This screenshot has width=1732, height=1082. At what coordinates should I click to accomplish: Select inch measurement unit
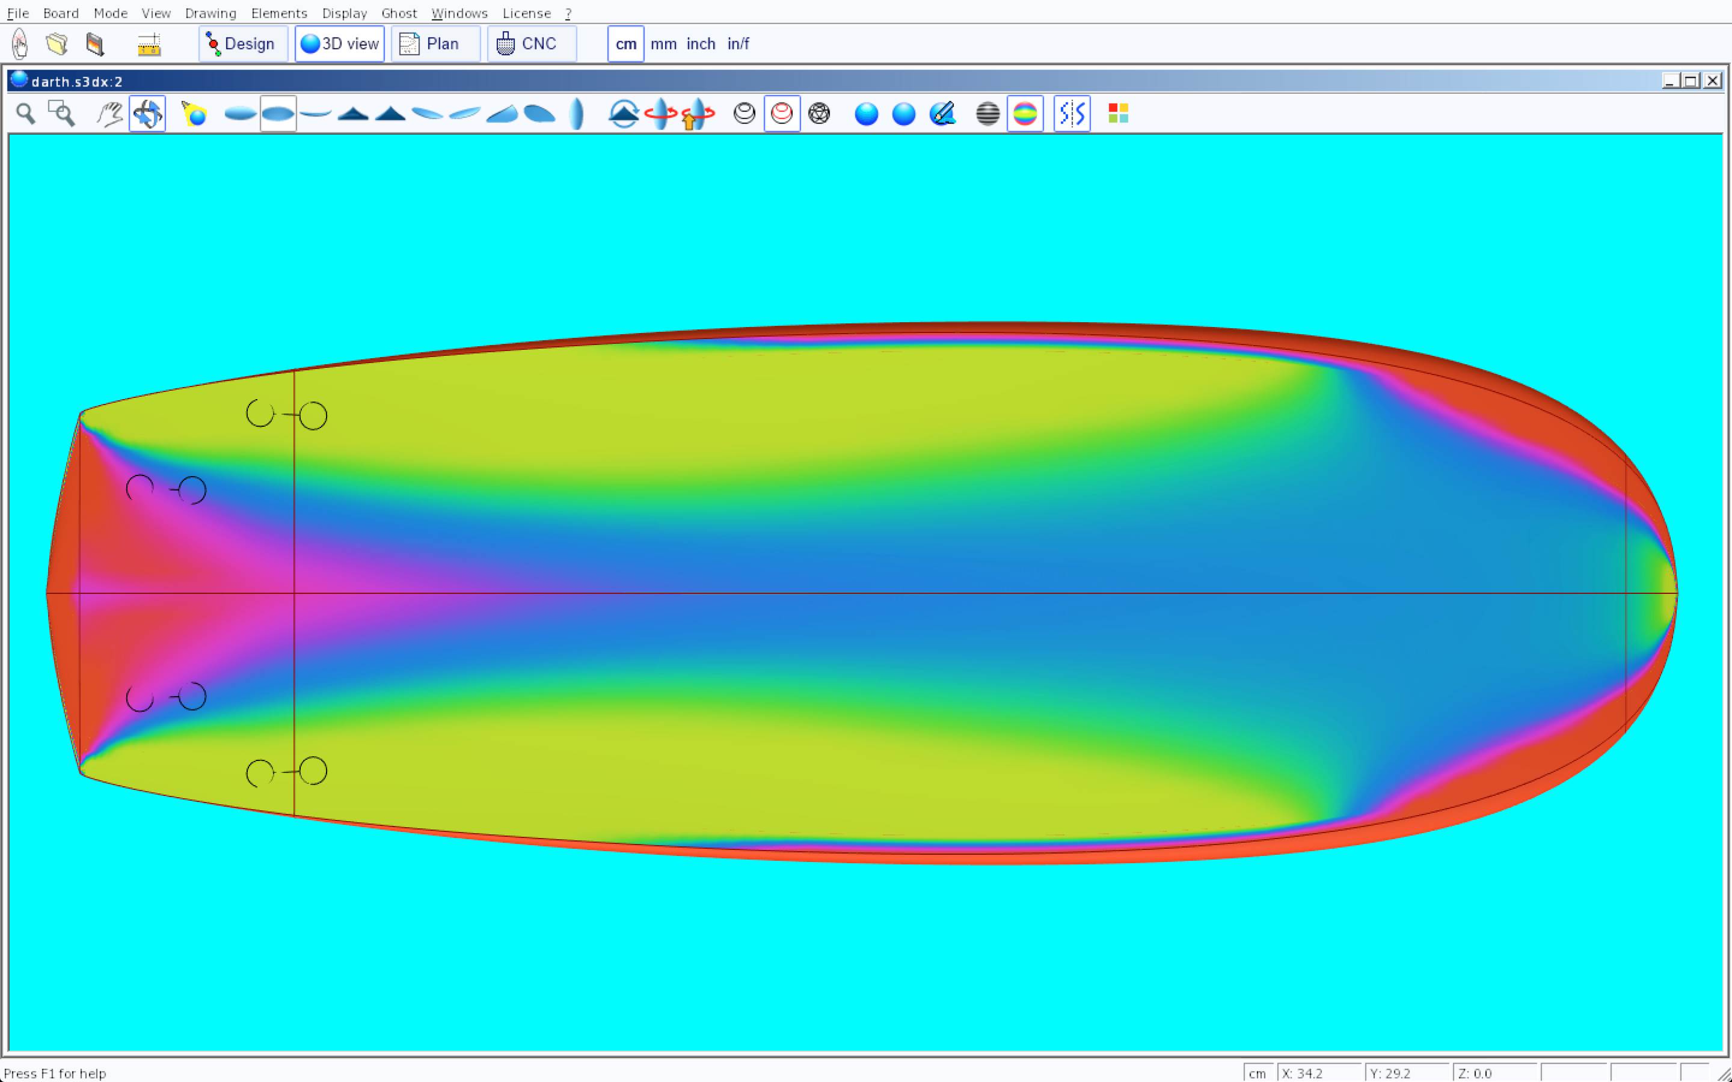point(701,44)
